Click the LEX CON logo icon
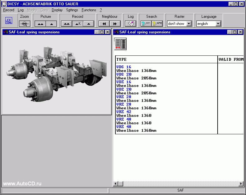The image size is (246, 195). 8,21
